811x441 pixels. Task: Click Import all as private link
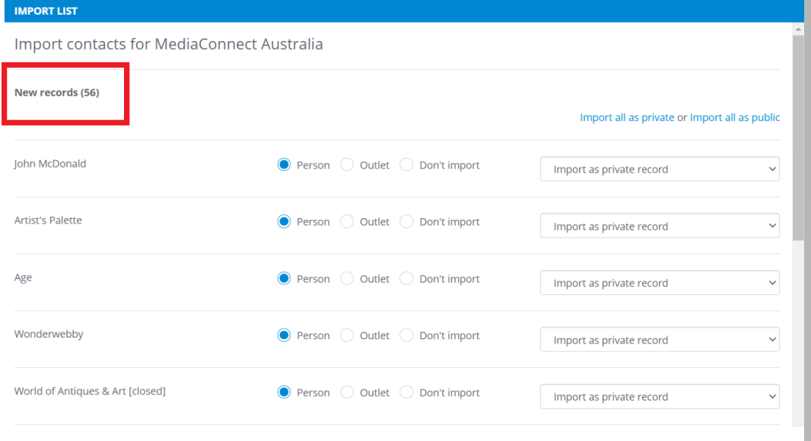pos(627,117)
